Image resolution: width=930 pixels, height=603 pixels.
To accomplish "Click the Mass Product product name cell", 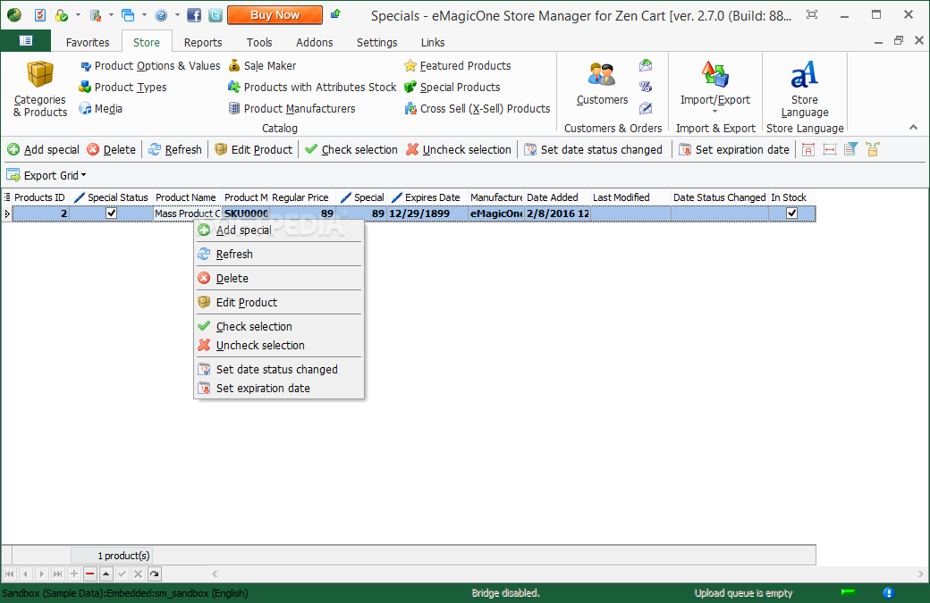I will [x=188, y=214].
